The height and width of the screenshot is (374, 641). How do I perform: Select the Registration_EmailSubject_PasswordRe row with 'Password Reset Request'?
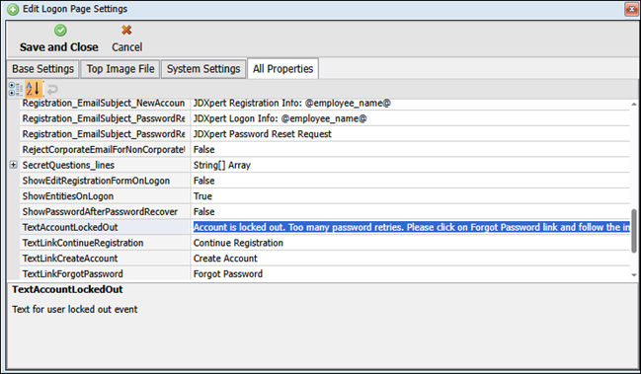105,134
